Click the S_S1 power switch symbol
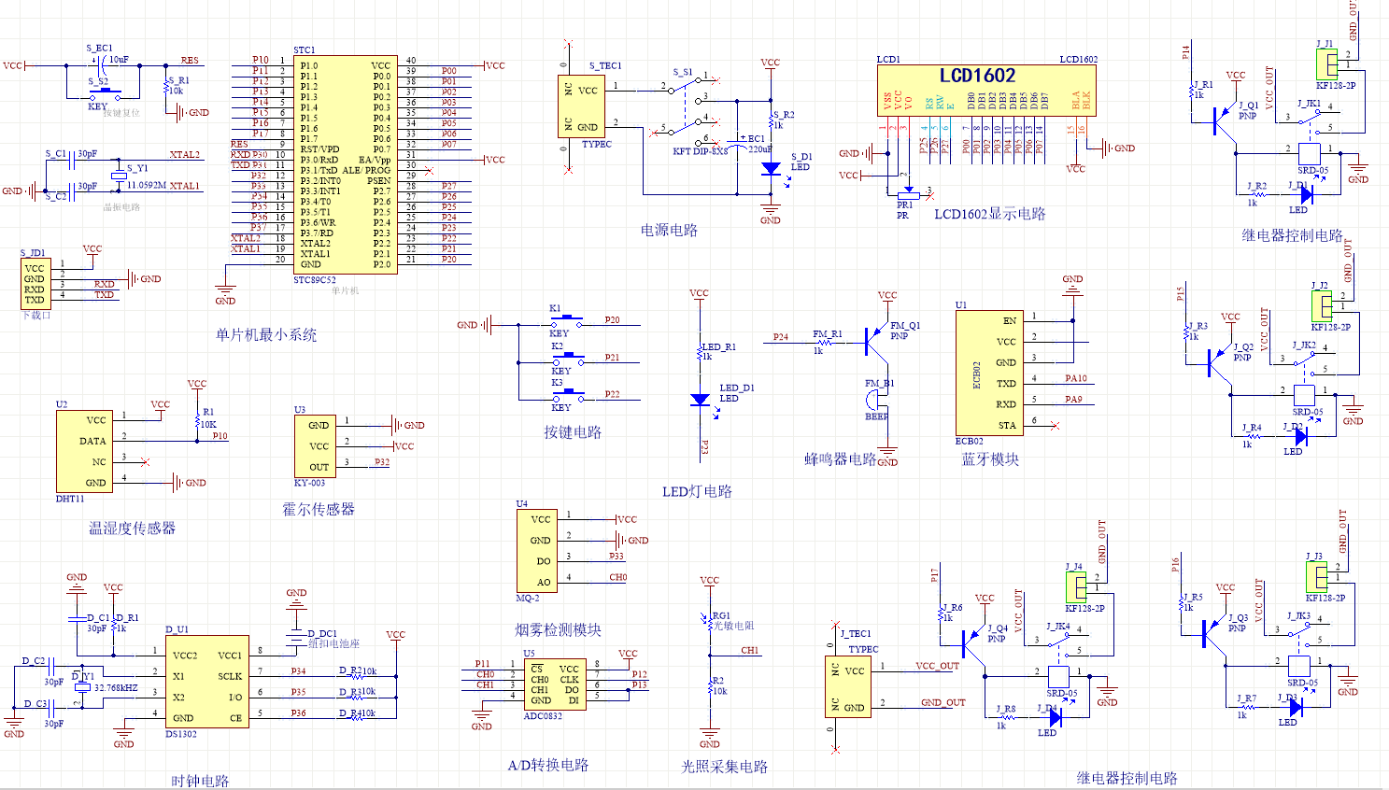 coord(691,106)
